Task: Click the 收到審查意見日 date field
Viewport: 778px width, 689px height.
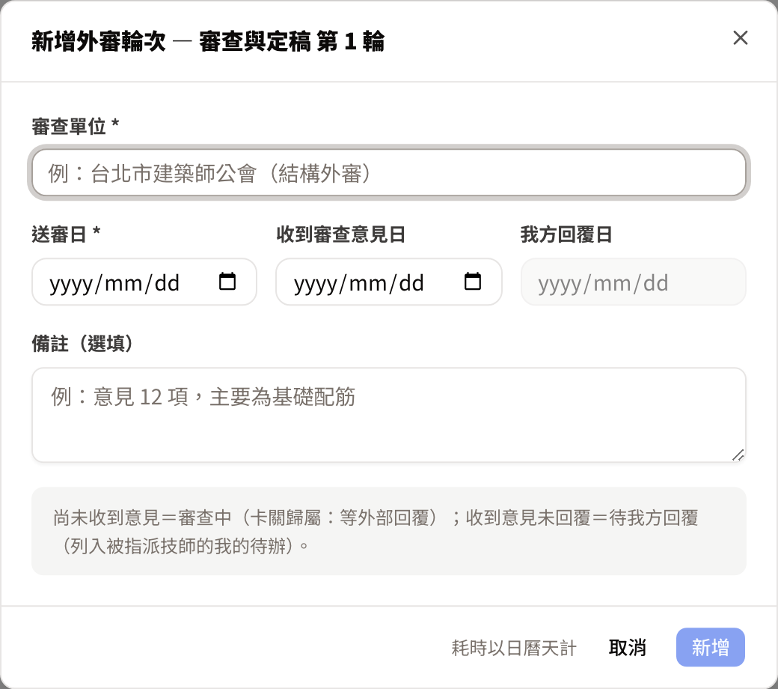Action: (x=389, y=282)
